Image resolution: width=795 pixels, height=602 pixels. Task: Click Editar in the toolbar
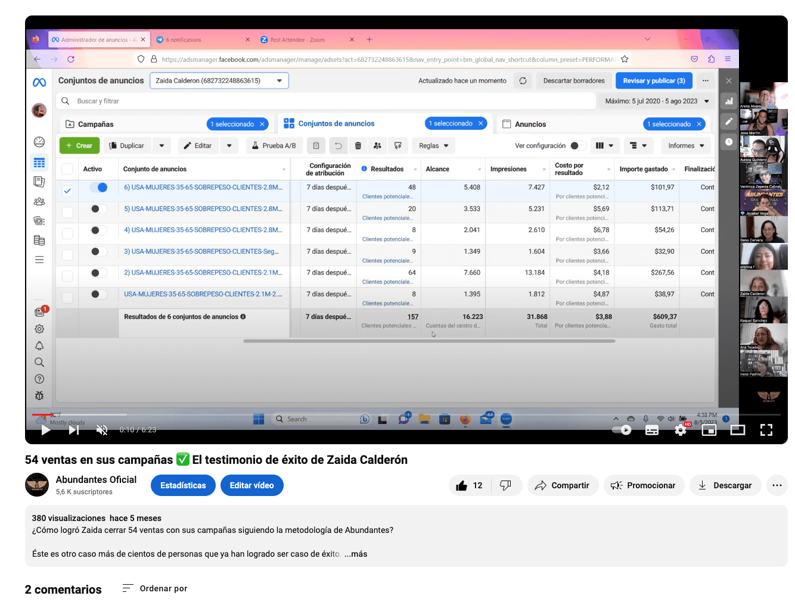198,145
